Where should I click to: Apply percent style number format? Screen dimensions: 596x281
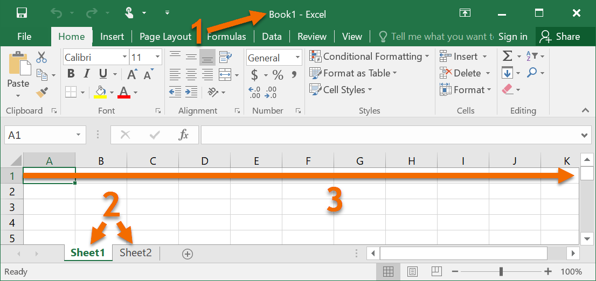coord(278,75)
